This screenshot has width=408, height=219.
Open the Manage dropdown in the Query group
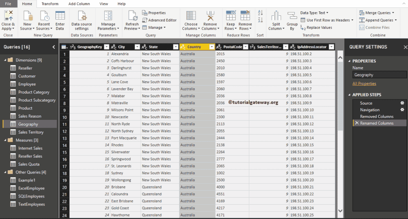tap(154, 28)
